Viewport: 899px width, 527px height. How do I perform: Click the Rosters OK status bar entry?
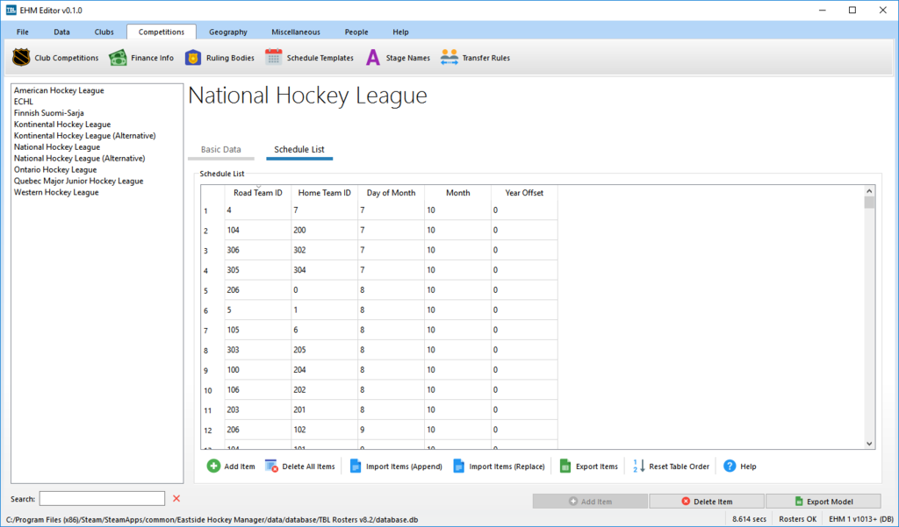click(797, 519)
